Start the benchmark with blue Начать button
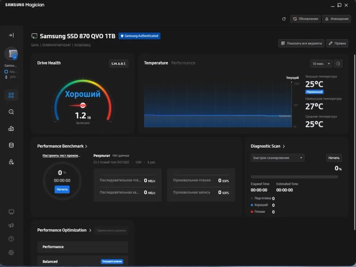This screenshot has height=267, width=356. tap(62, 189)
